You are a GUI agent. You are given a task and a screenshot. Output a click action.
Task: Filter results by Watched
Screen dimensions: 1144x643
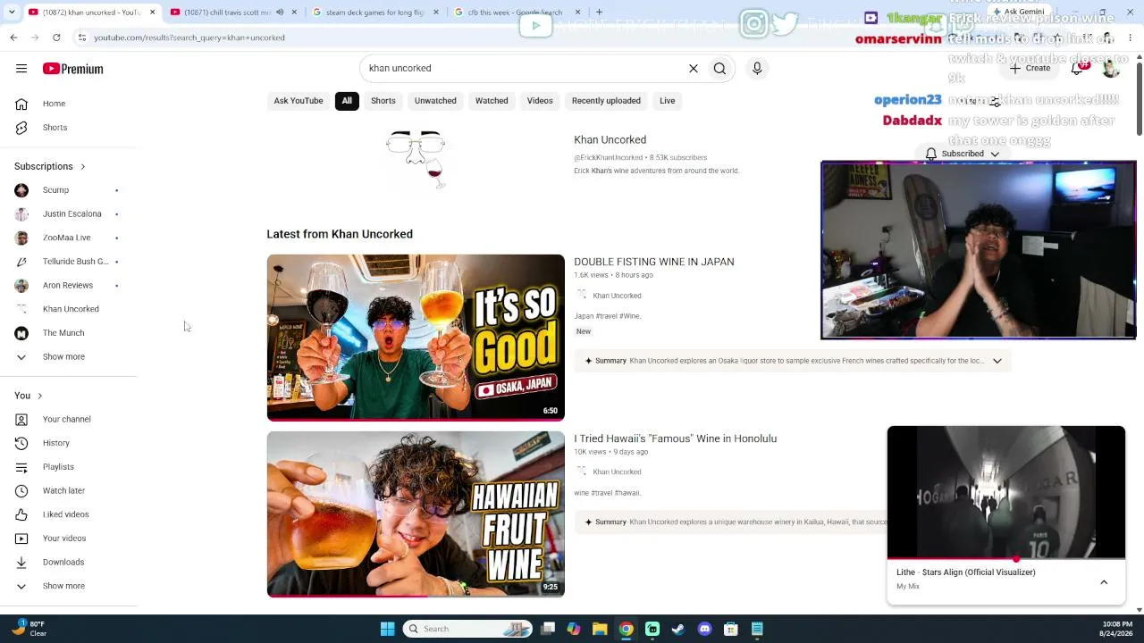(492, 101)
